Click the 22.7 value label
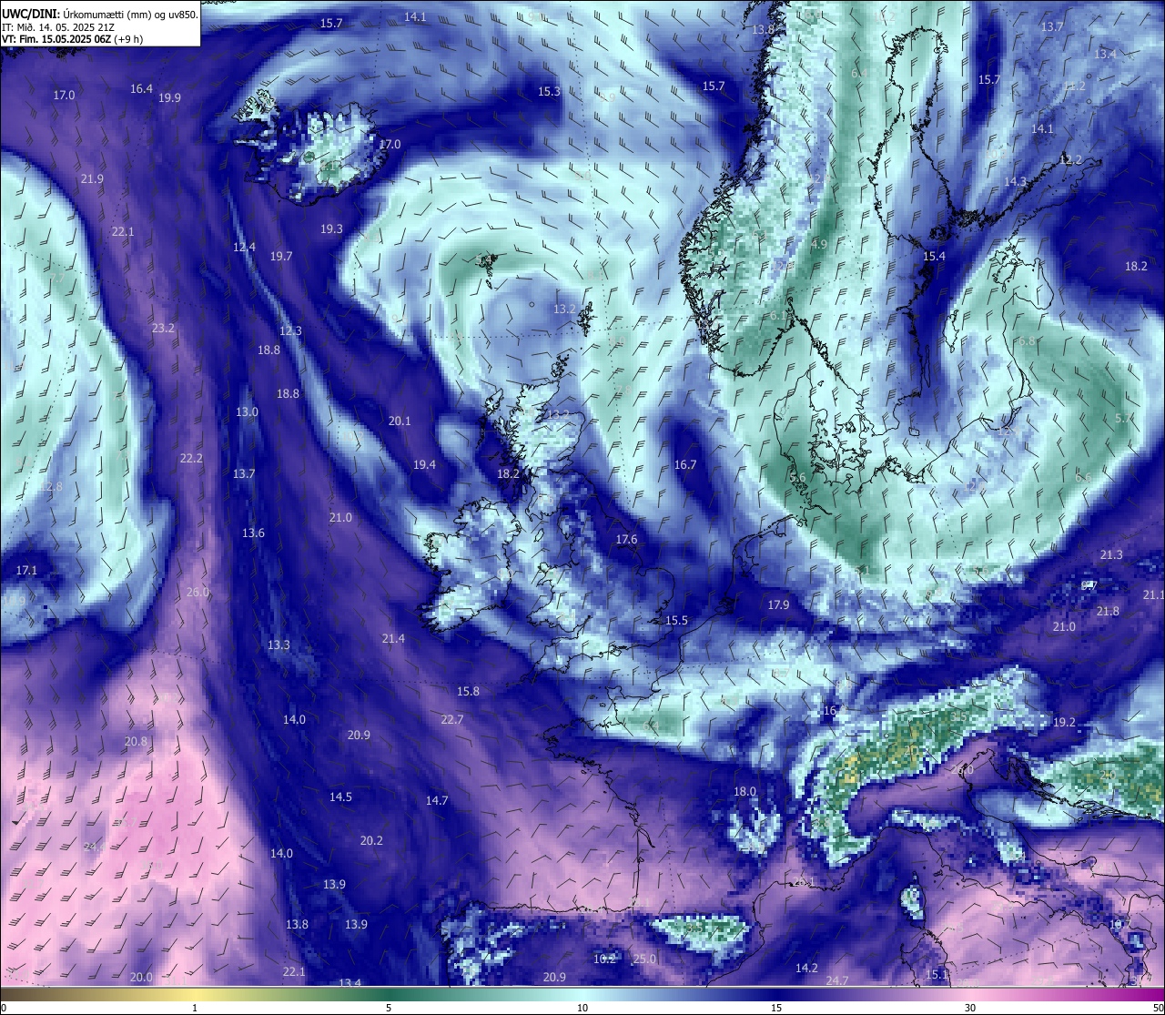This screenshot has width=1165, height=1015. 452,719
